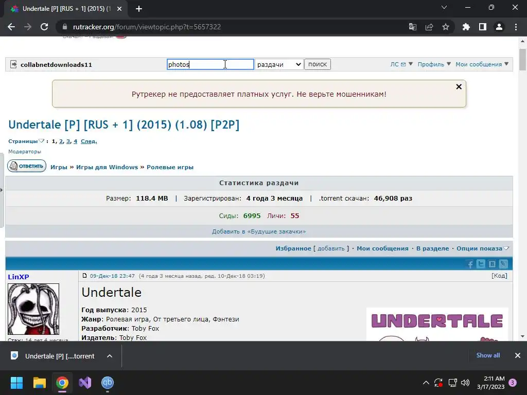Image resolution: width=527 pixels, height=395 pixels.
Task: Go back in Chrome
Action: click(11, 27)
